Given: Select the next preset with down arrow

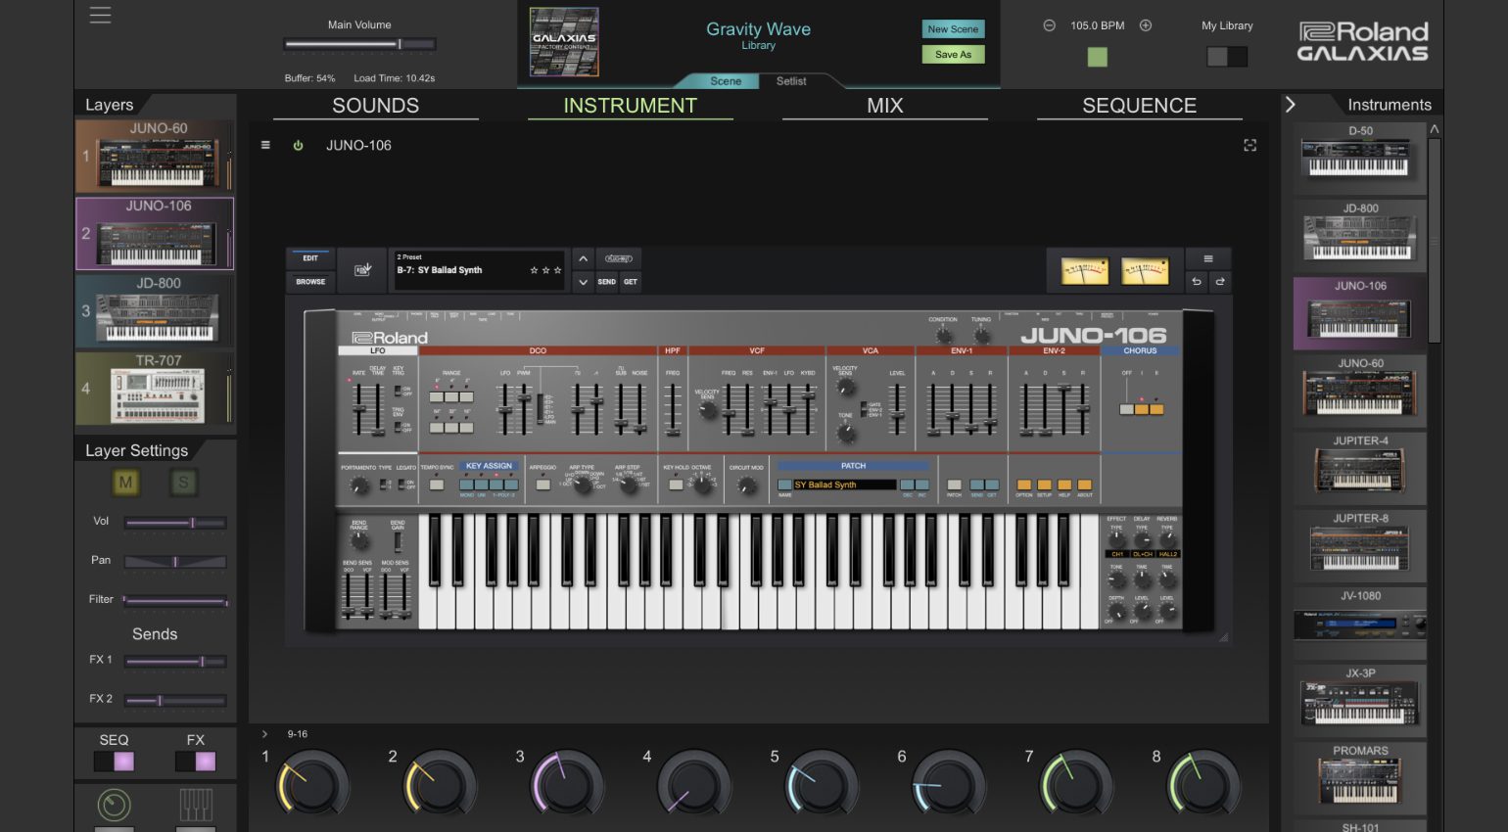Looking at the screenshot, I should [x=583, y=282].
